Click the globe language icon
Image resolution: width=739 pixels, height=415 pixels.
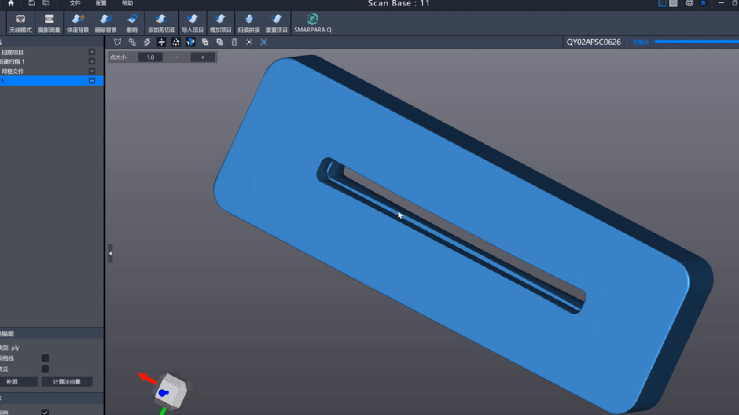[690, 3]
